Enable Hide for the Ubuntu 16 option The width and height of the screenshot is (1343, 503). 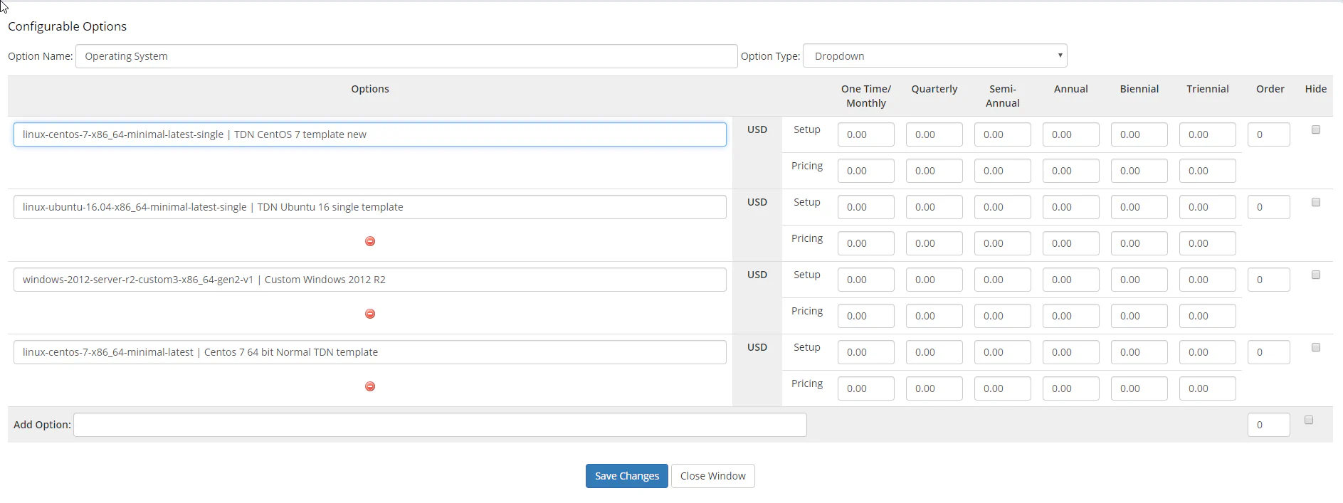point(1316,203)
